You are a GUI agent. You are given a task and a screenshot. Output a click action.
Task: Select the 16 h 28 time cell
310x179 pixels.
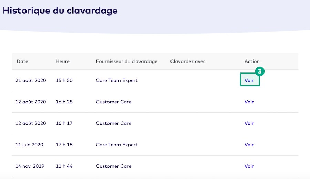[x=64, y=102]
